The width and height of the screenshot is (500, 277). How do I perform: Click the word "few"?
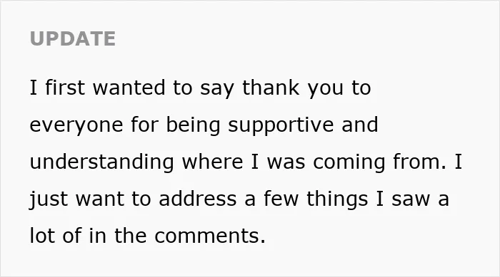[281, 198]
